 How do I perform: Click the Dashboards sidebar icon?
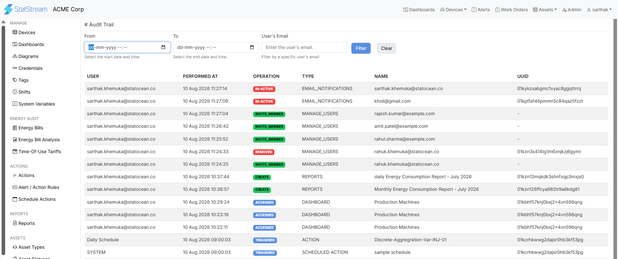pyautogui.click(x=15, y=44)
